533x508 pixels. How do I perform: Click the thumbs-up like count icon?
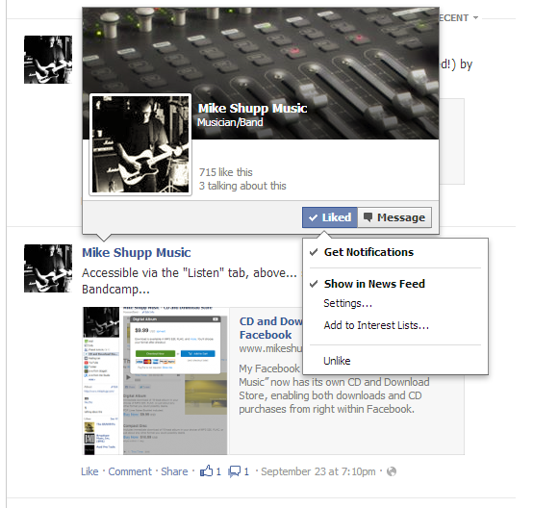(x=206, y=470)
